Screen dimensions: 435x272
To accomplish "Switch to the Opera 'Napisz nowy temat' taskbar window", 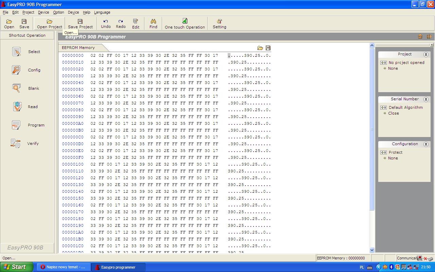I will (x=64, y=267).
